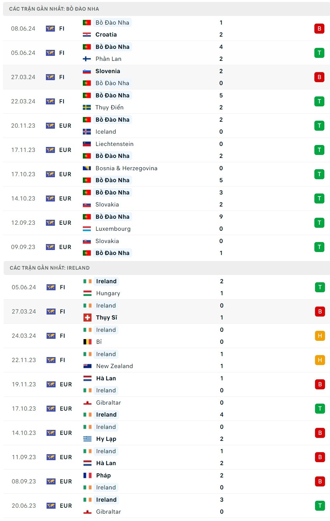Click the Luxembourg flag icon

coord(87,229)
